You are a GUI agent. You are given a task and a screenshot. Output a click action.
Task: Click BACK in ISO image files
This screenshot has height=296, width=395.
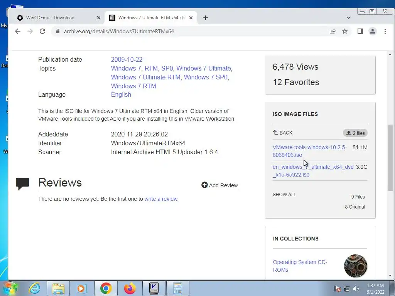[x=283, y=133]
